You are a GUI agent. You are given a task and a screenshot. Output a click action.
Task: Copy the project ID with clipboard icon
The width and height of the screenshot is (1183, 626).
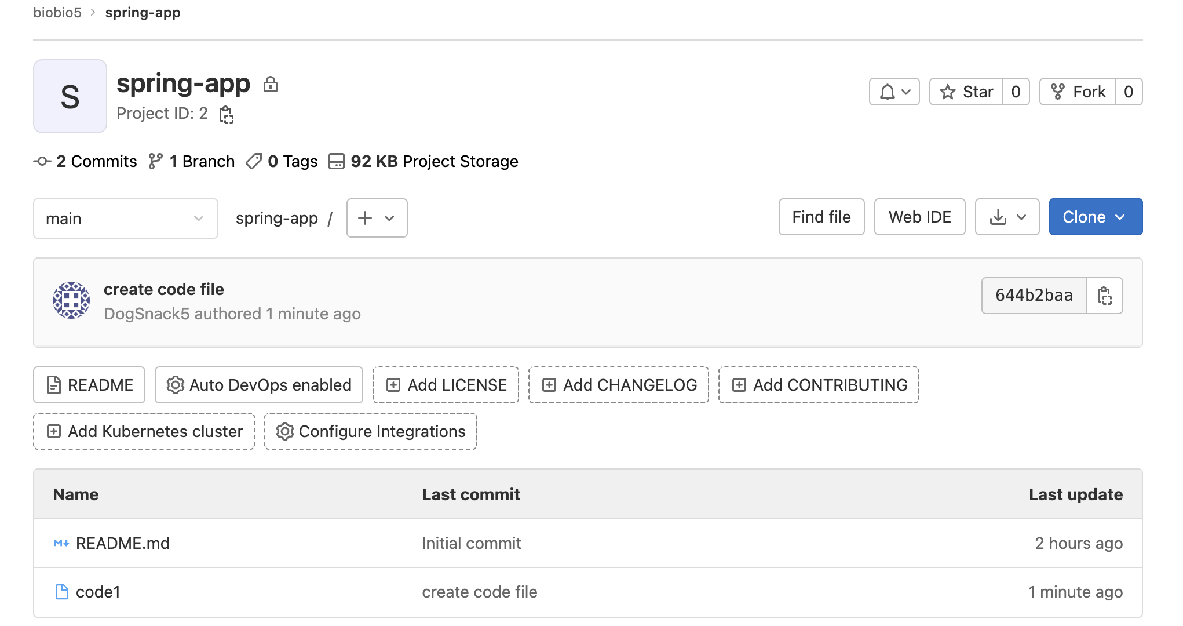coord(227,114)
